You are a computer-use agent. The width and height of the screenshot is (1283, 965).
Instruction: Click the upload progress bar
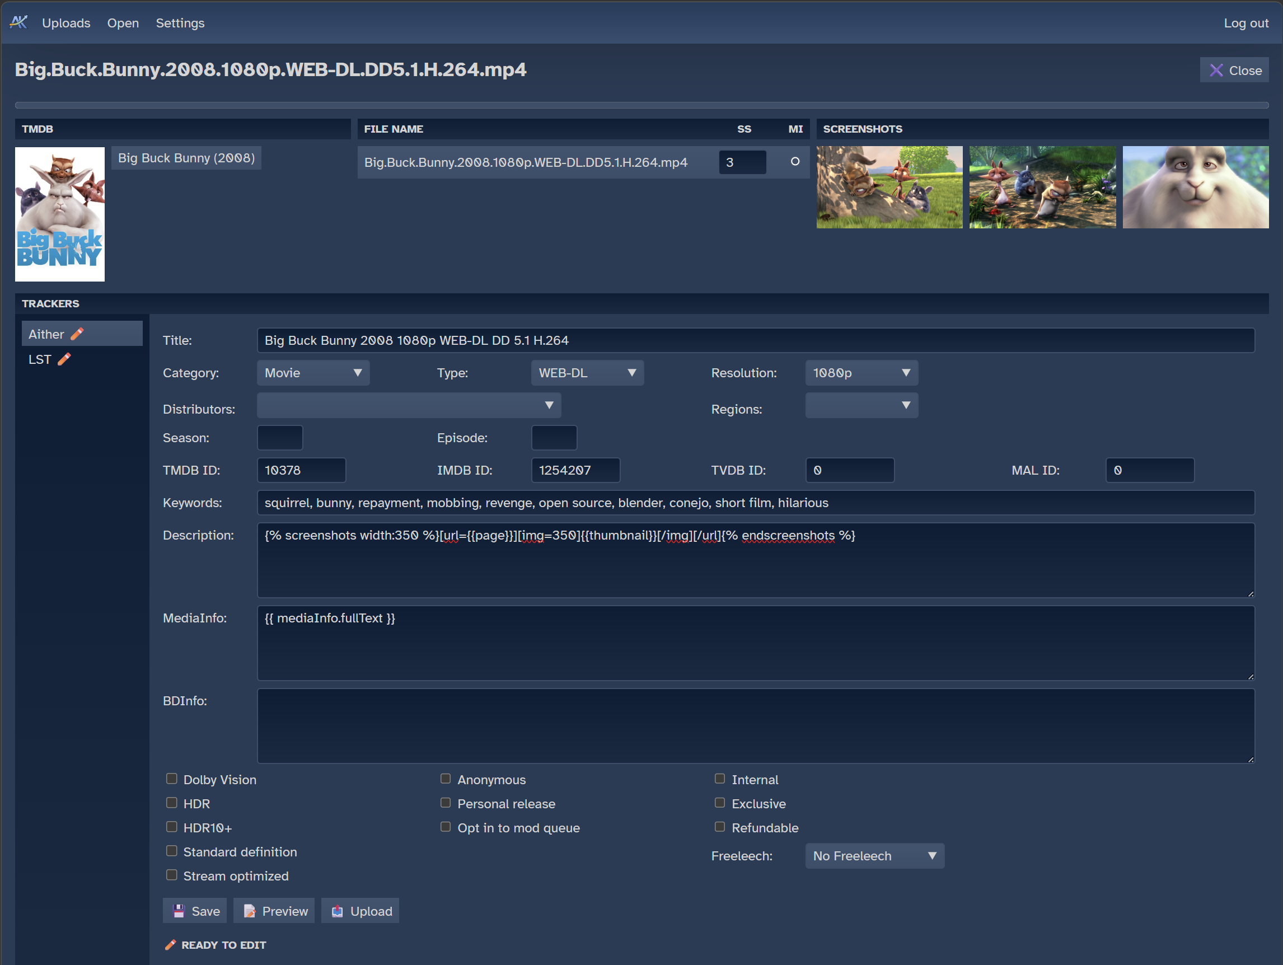pyautogui.click(x=641, y=105)
